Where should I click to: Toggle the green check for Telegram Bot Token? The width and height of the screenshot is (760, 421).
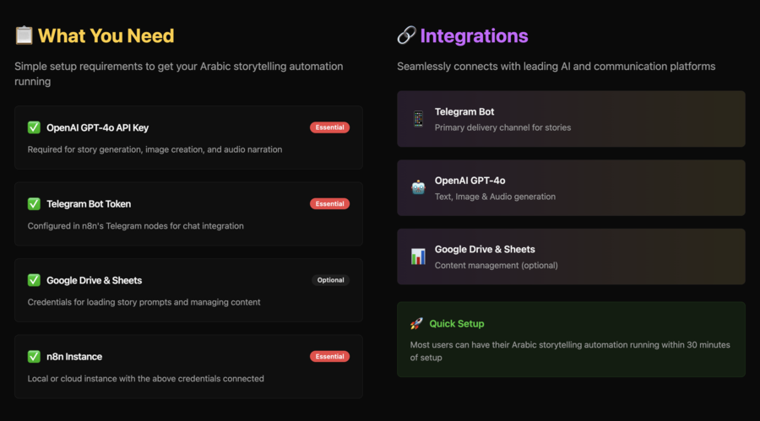point(34,204)
